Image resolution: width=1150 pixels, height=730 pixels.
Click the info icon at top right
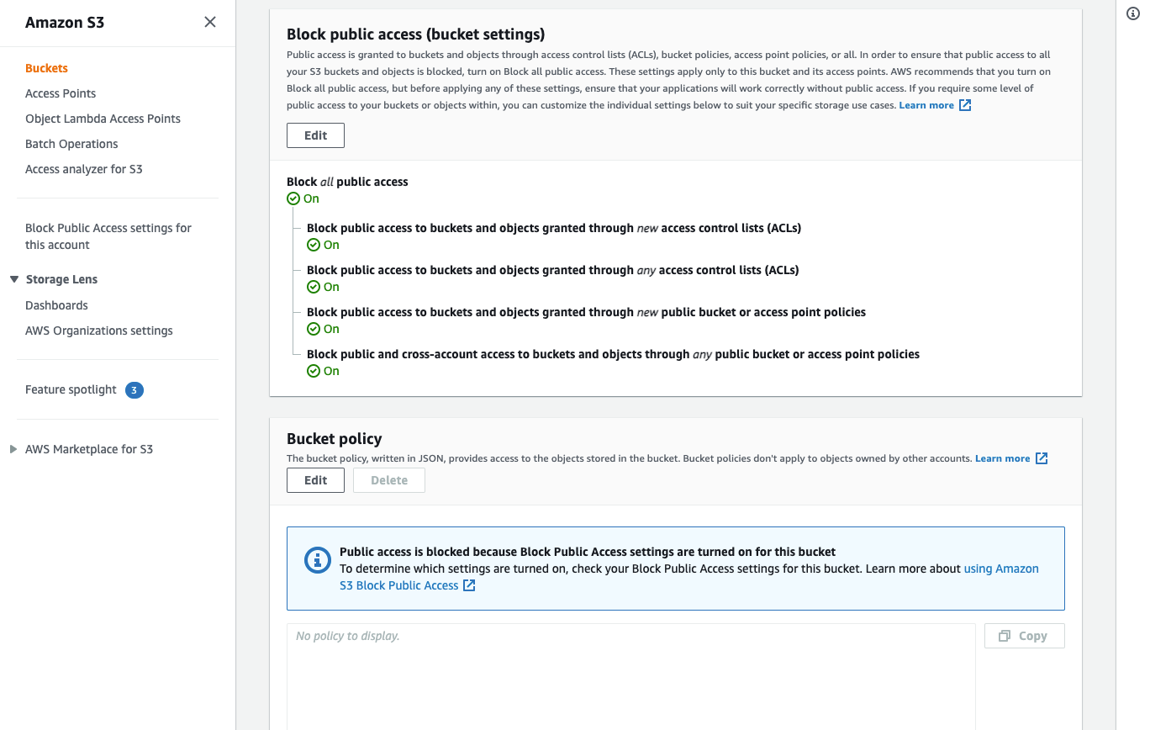pyautogui.click(x=1132, y=14)
